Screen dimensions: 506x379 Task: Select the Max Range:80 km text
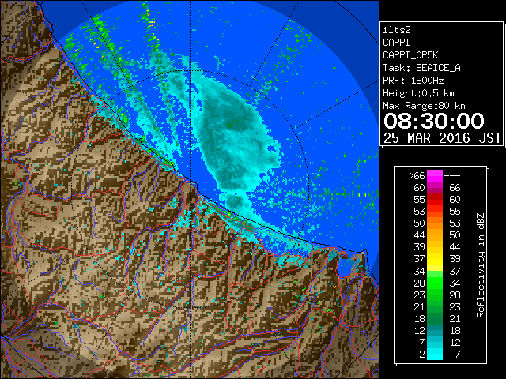[x=424, y=106]
